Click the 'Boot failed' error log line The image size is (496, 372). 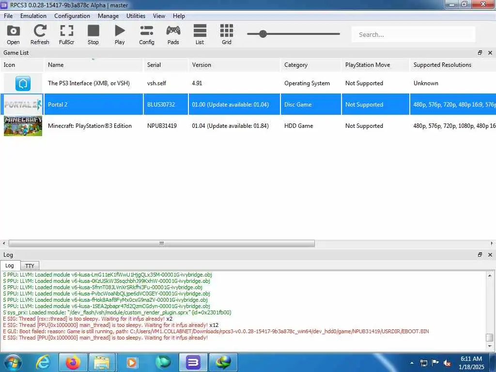[216, 331]
